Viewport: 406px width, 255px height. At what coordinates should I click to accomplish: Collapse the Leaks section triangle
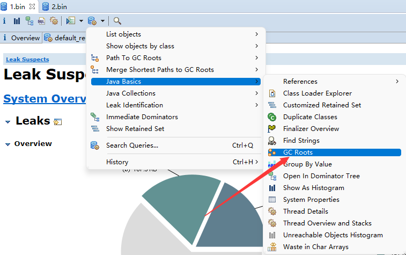[x=8, y=122]
